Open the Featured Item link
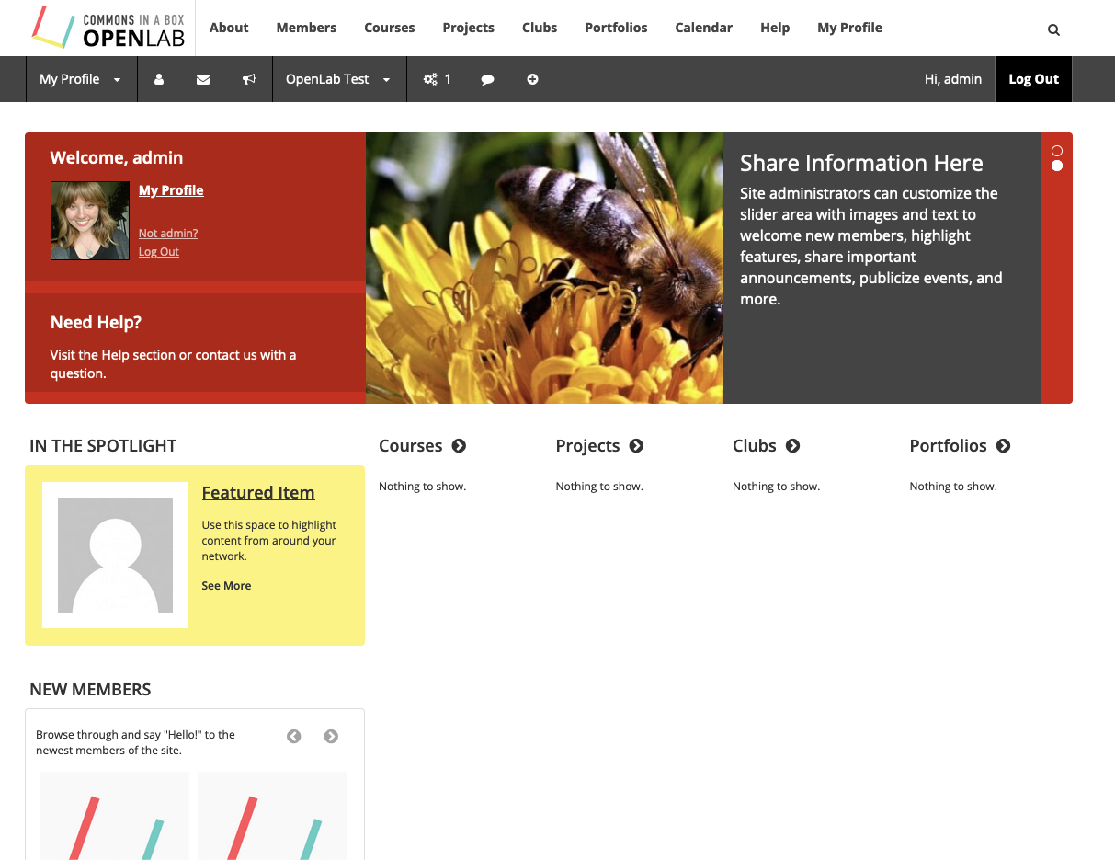 [x=258, y=493]
